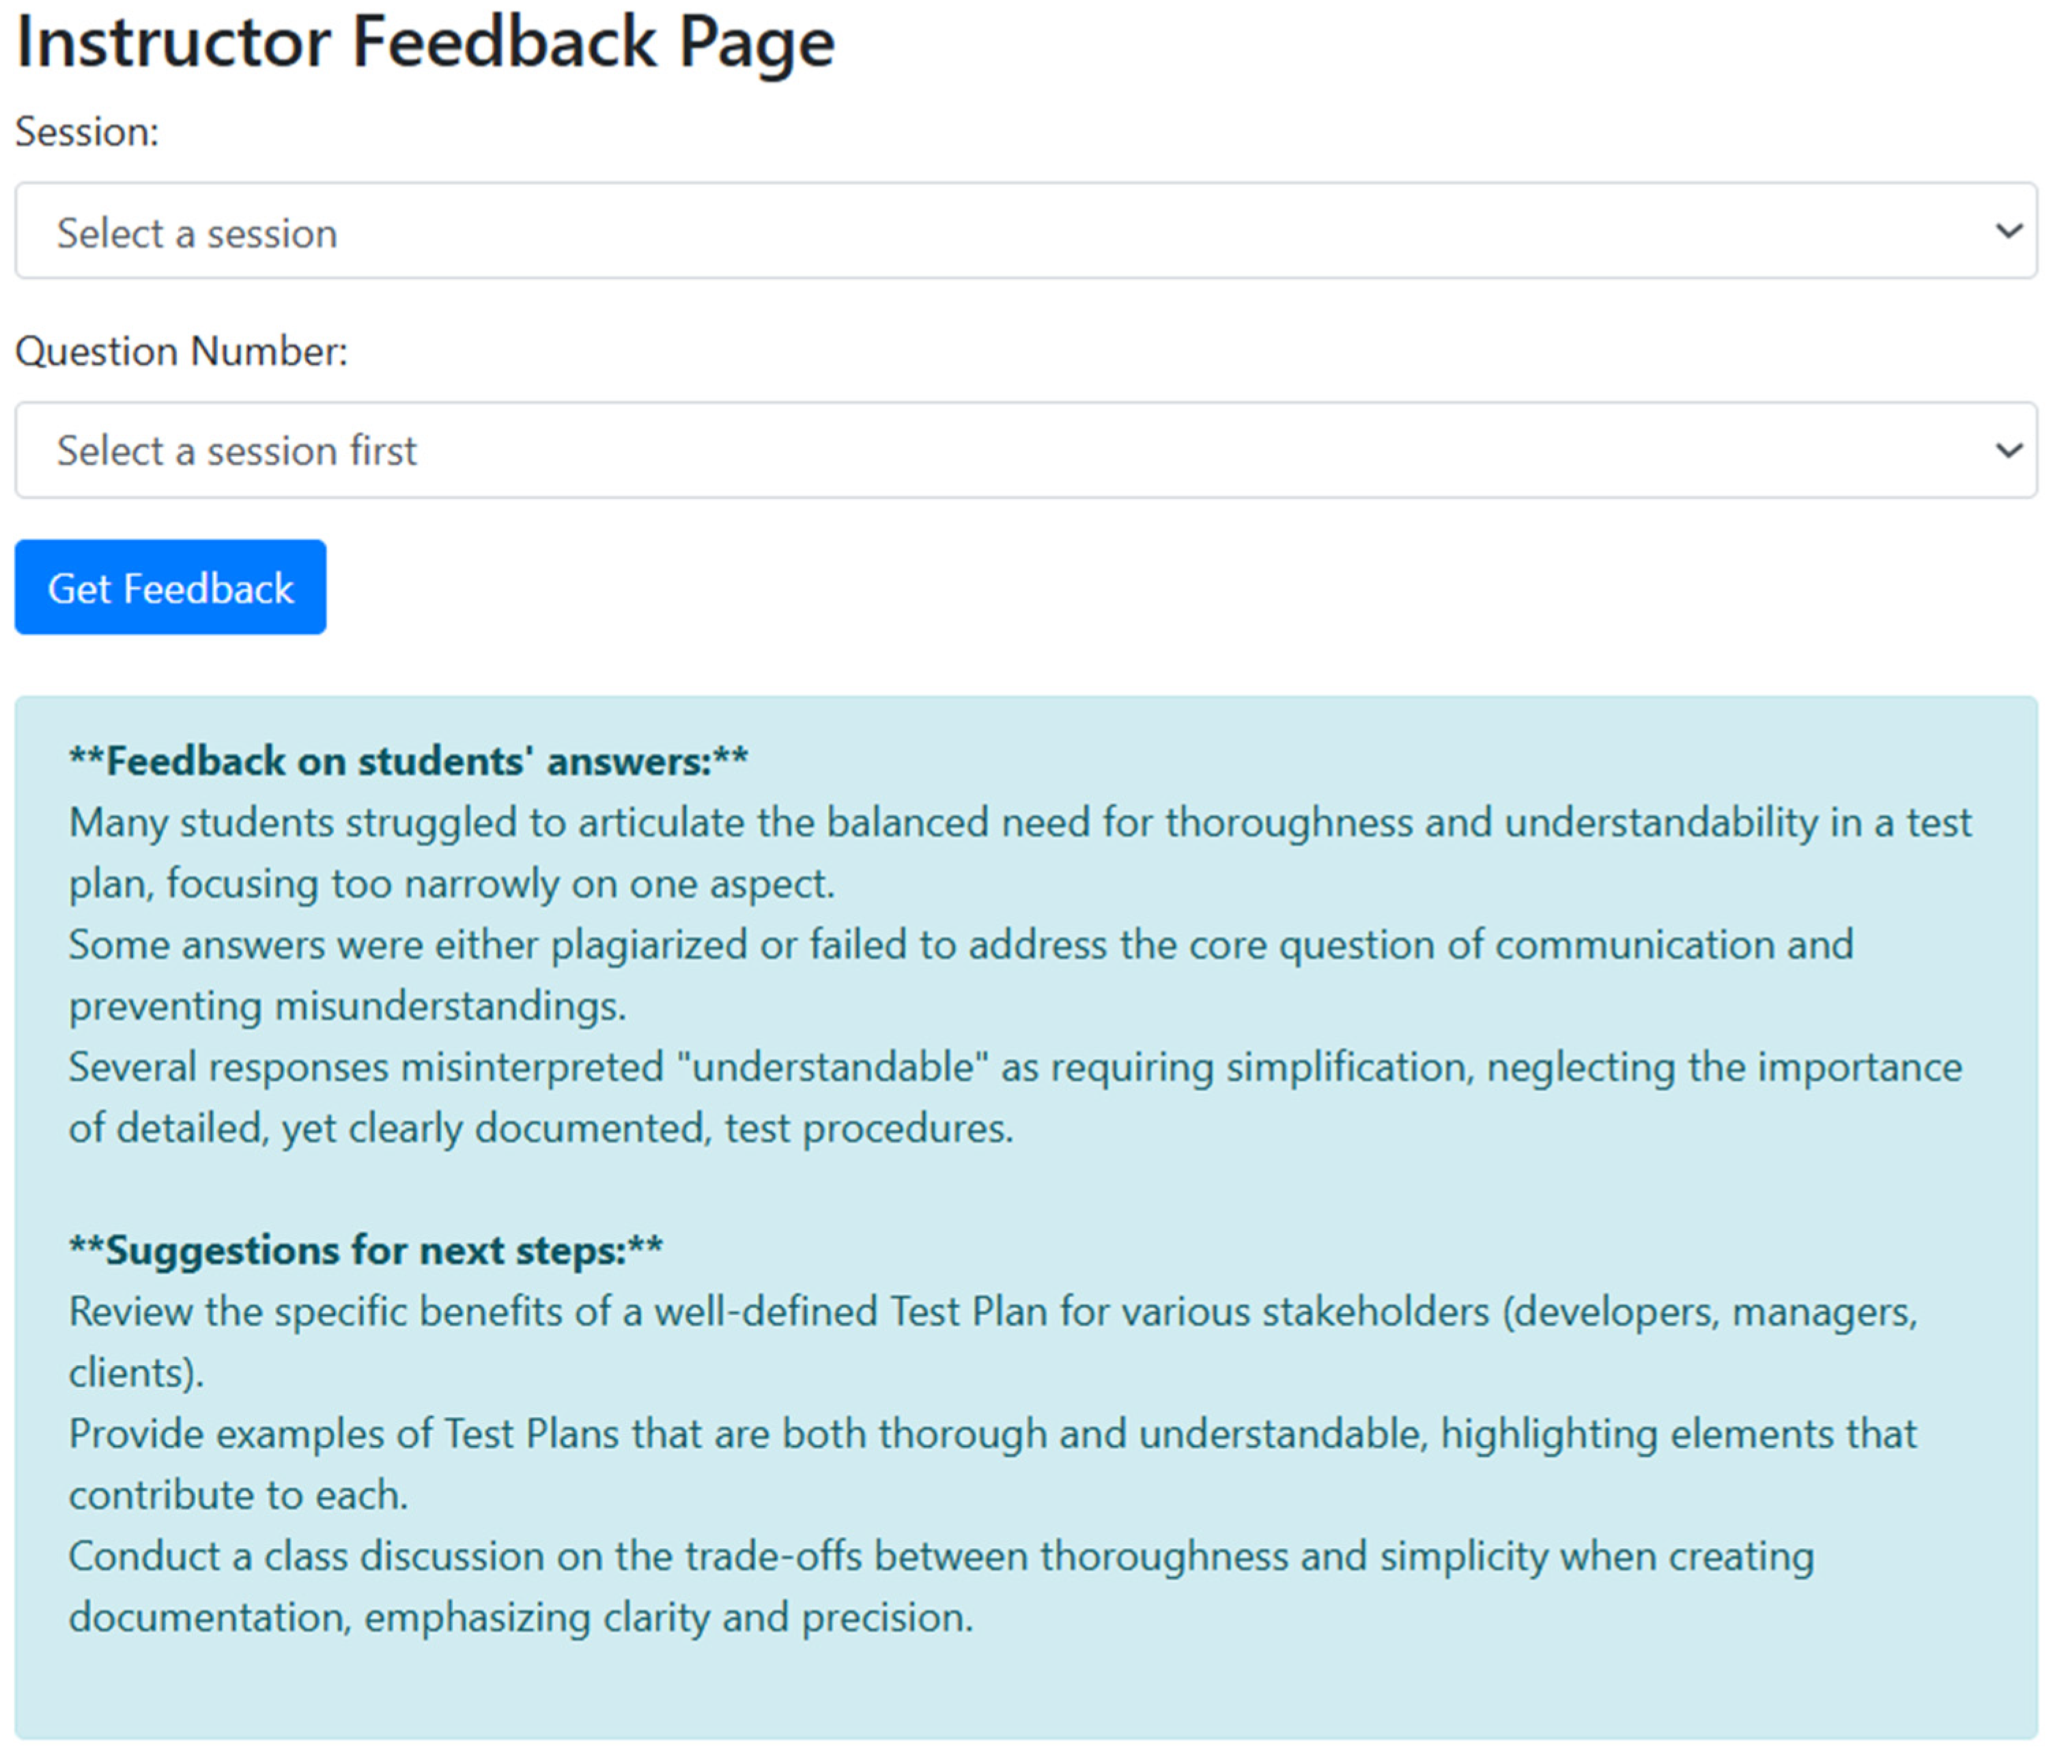Click the "Session:" field label
2053x1755 pixels.
(87, 132)
